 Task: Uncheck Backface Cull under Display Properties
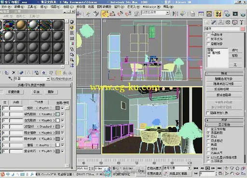click(x=208, y=133)
